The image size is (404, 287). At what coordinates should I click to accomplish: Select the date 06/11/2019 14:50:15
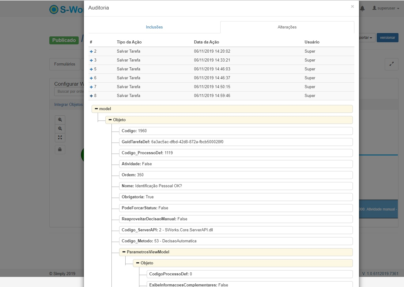[x=212, y=87]
